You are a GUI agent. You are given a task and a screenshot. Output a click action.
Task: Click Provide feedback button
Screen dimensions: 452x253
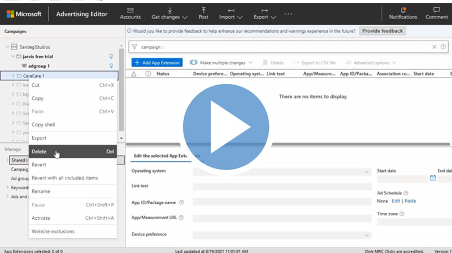[x=383, y=31]
